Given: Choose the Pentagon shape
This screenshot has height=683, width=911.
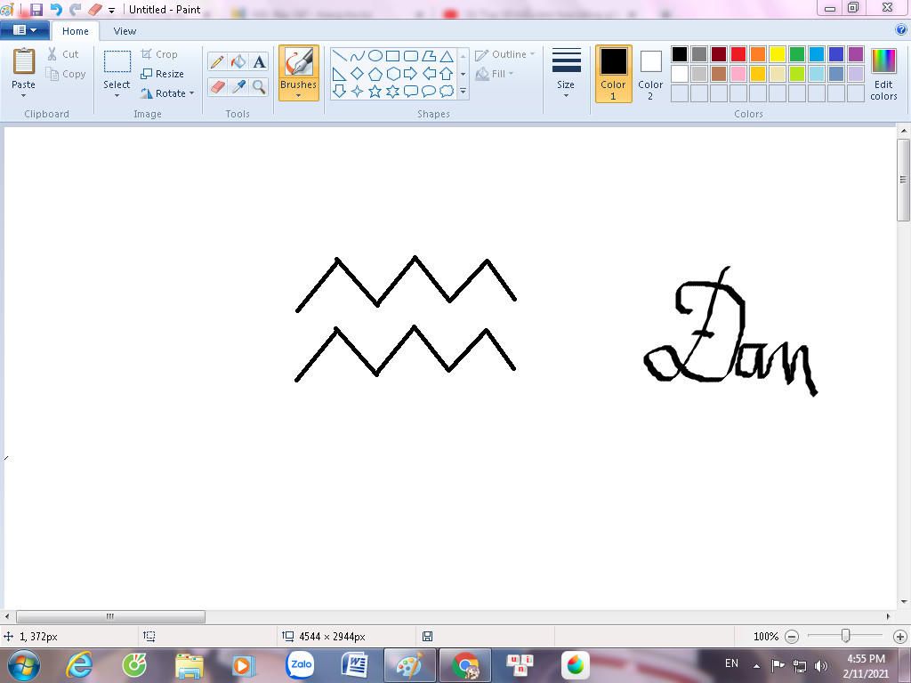Looking at the screenshot, I should click(x=375, y=74).
